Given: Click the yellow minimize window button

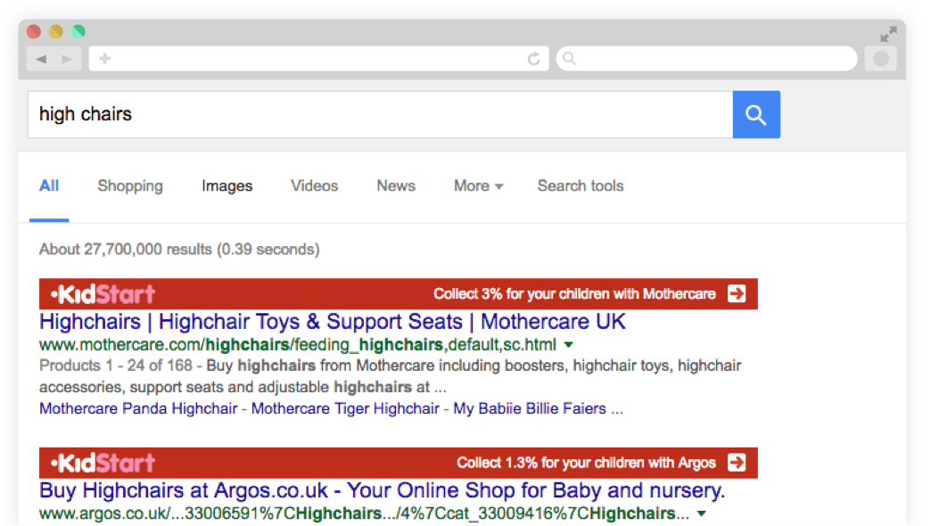Looking at the screenshot, I should [56, 31].
